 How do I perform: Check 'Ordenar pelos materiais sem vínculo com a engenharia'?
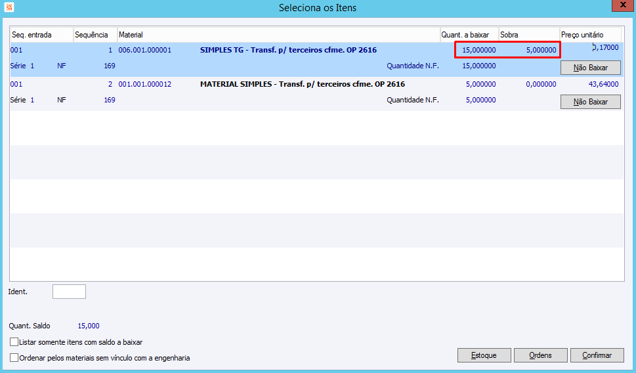[x=14, y=358]
